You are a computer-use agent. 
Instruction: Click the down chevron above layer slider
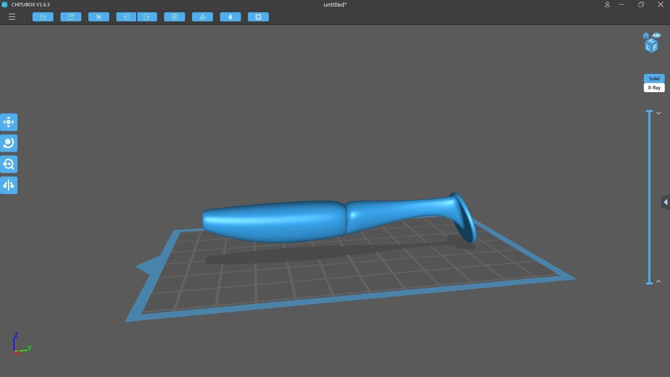(x=658, y=113)
